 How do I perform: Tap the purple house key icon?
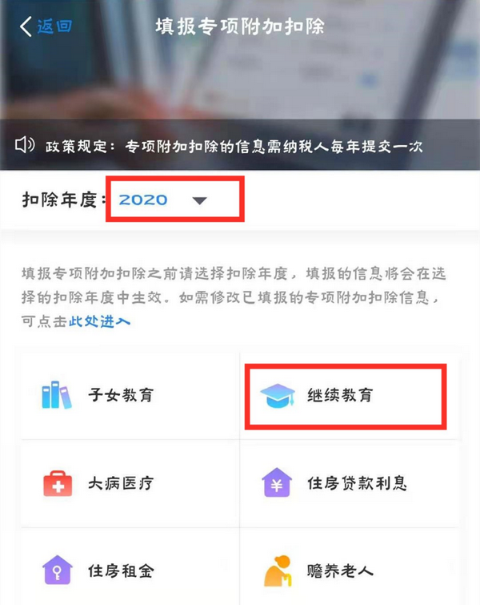(57, 570)
